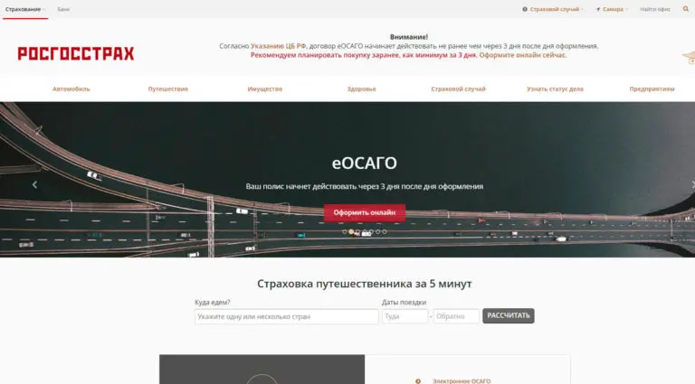
Task: Open the Предприятиям menu item
Action: click(x=652, y=89)
